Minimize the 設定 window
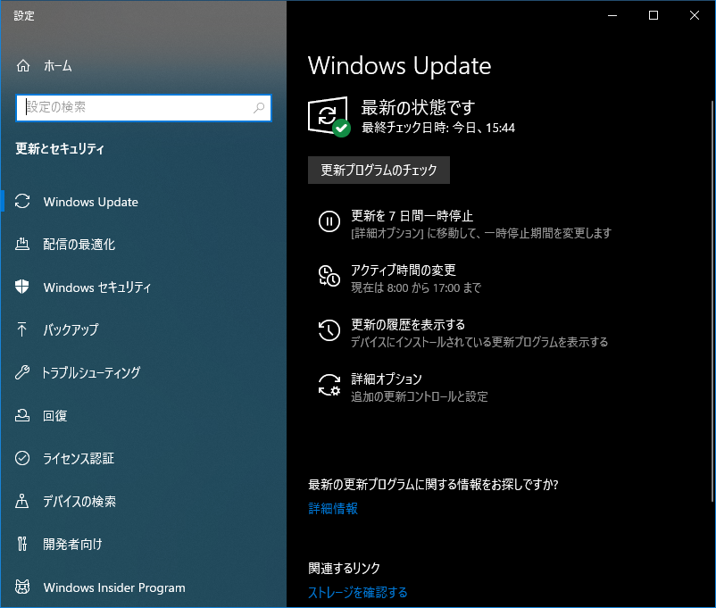This screenshot has width=716, height=608. pos(612,15)
